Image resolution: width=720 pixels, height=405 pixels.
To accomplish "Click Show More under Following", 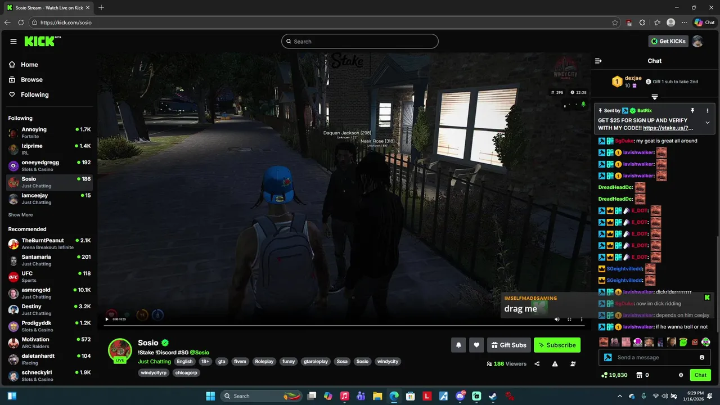I will coord(20,215).
